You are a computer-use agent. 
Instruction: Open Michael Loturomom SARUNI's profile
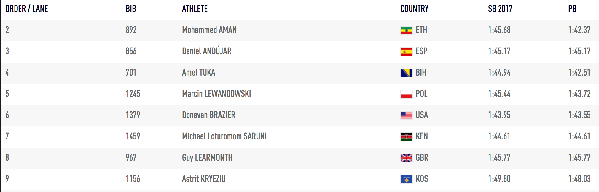click(x=224, y=136)
